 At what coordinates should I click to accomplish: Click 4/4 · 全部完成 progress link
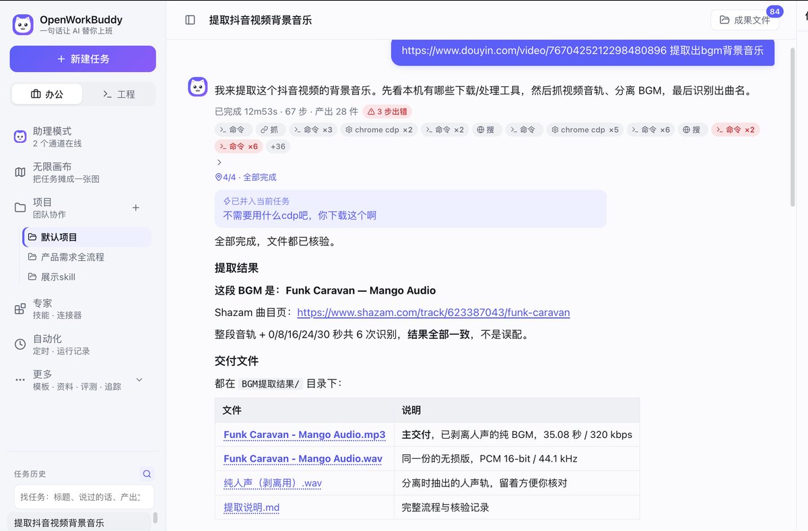246,177
